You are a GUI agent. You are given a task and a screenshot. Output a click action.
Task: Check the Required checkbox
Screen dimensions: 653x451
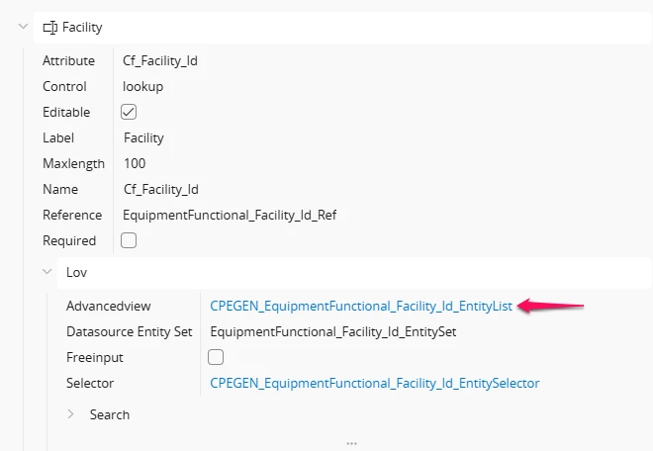pyautogui.click(x=129, y=240)
